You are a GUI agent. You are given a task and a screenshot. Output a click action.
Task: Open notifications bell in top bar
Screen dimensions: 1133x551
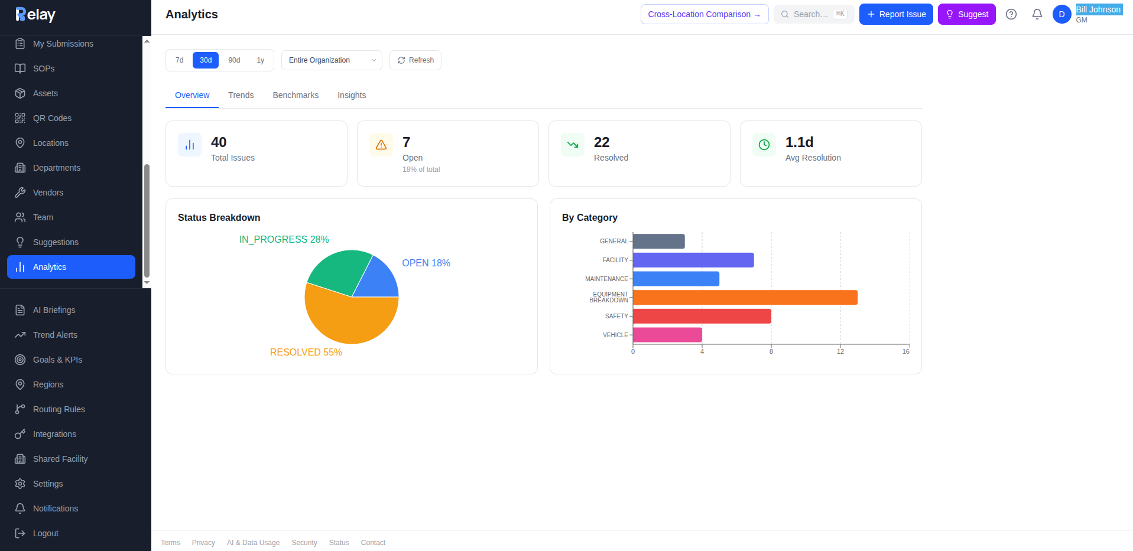1037,14
